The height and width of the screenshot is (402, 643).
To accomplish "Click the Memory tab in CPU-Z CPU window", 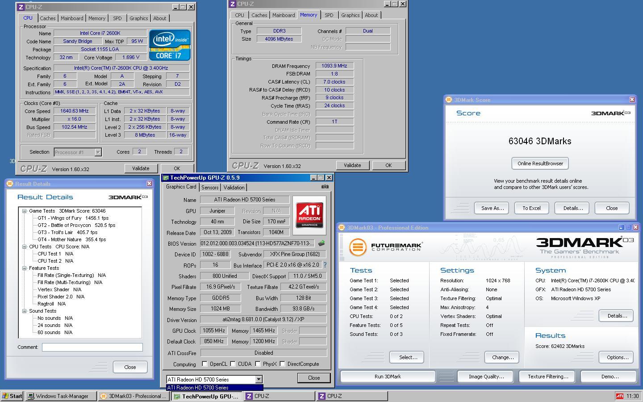I will tap(97, 18).
